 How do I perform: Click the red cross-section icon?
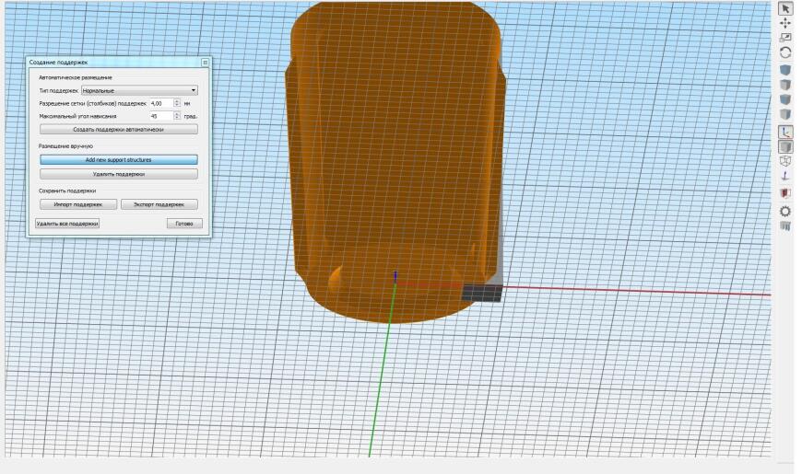785,193
